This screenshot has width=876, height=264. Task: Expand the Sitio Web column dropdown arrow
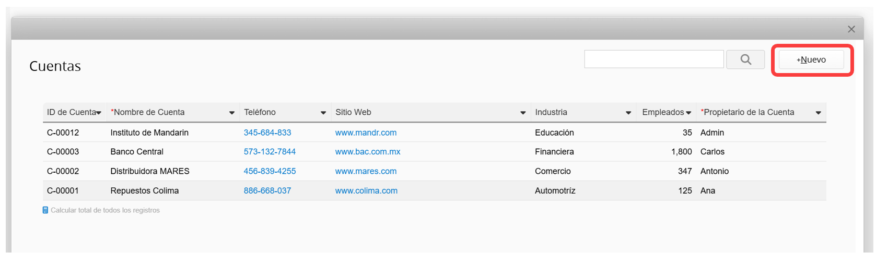pyautogui.click(x=522, y=113)
